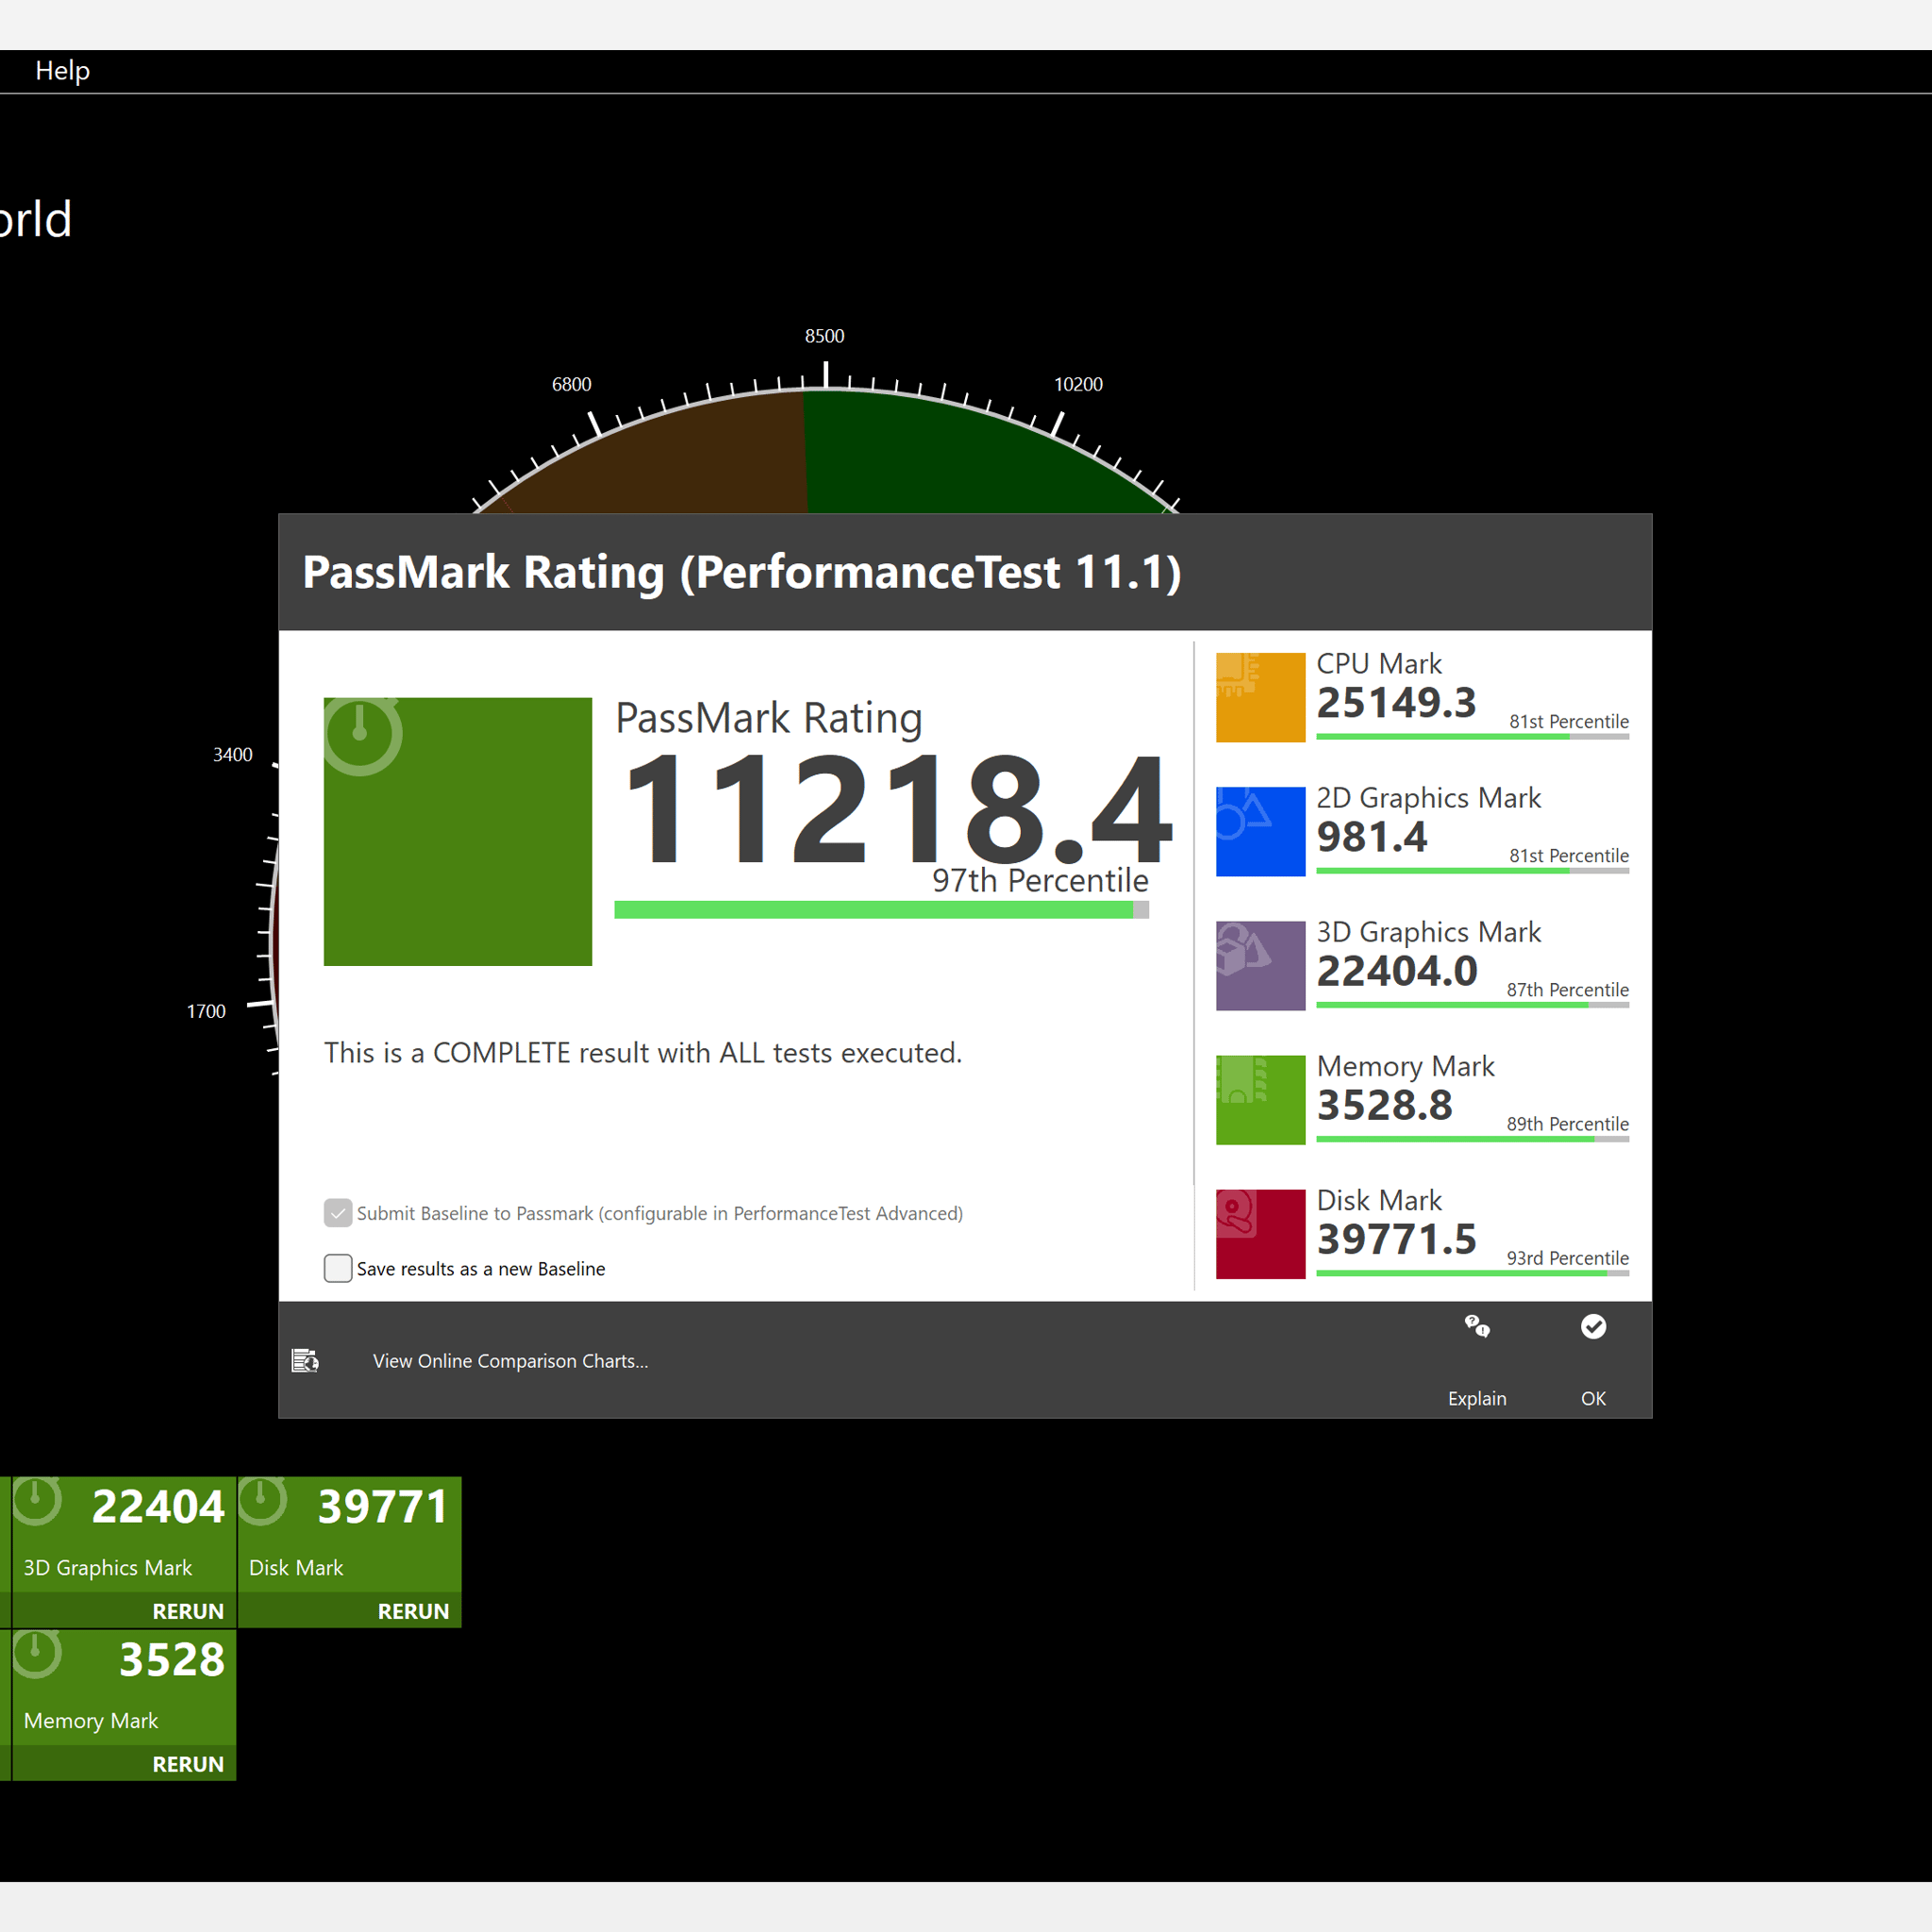The height and width of the screenshot is (1932, 1932).
Task: Click the comparison charts icon at dialog bottom-left
Action: tap(305, 1361)
